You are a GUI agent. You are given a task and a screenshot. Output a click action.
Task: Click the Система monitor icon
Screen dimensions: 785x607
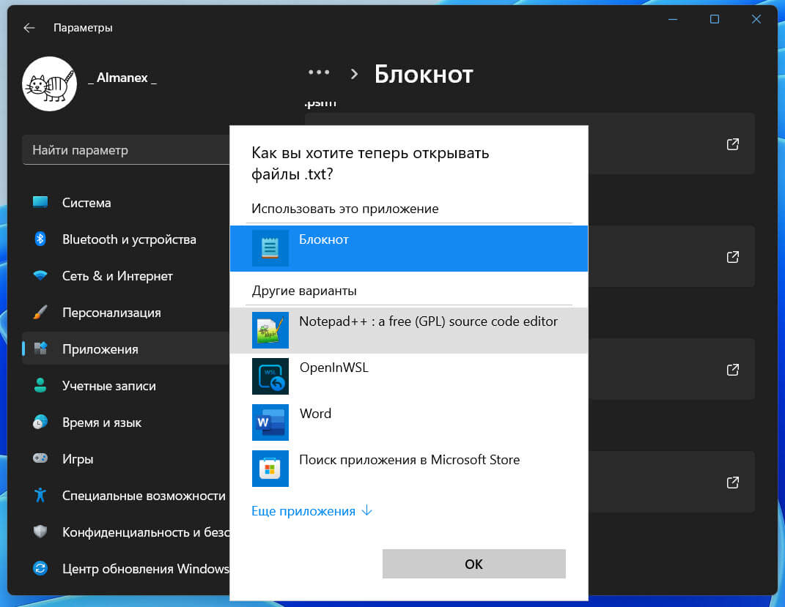pos(40,202)
